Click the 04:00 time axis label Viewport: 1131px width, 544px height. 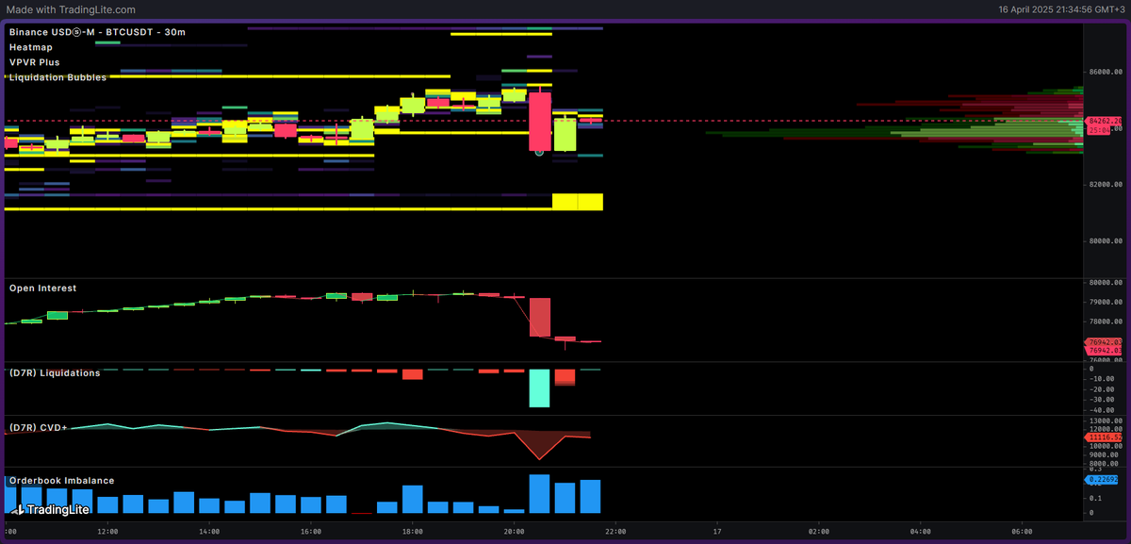coord(920,531)
